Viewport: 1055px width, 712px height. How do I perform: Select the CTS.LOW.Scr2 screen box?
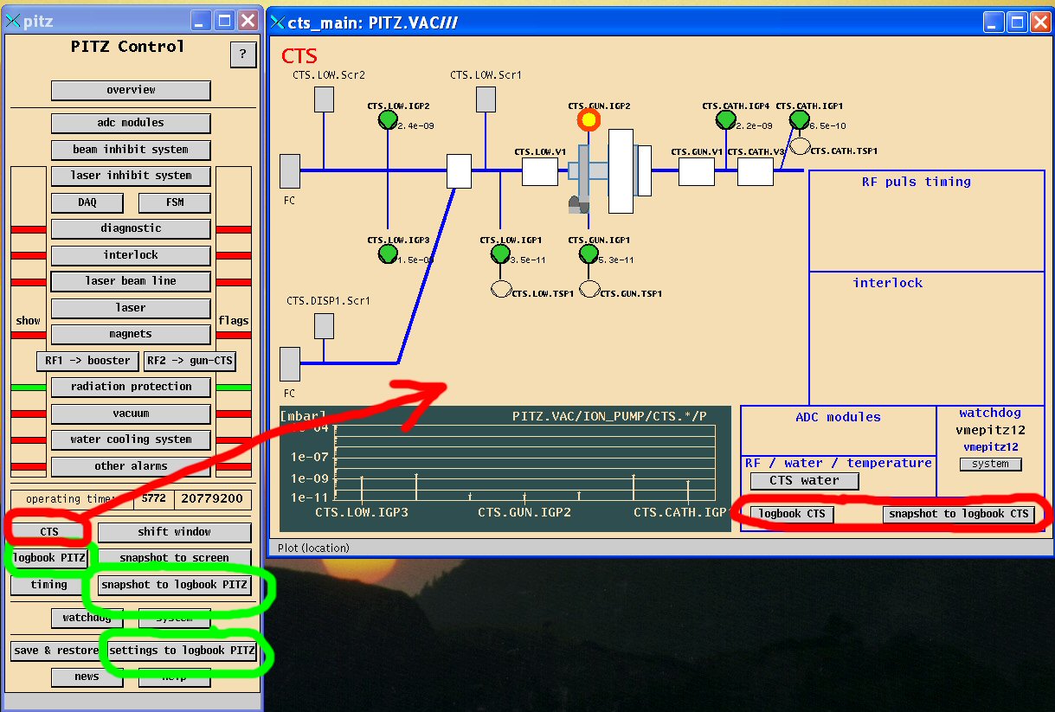tap(324, 99)
